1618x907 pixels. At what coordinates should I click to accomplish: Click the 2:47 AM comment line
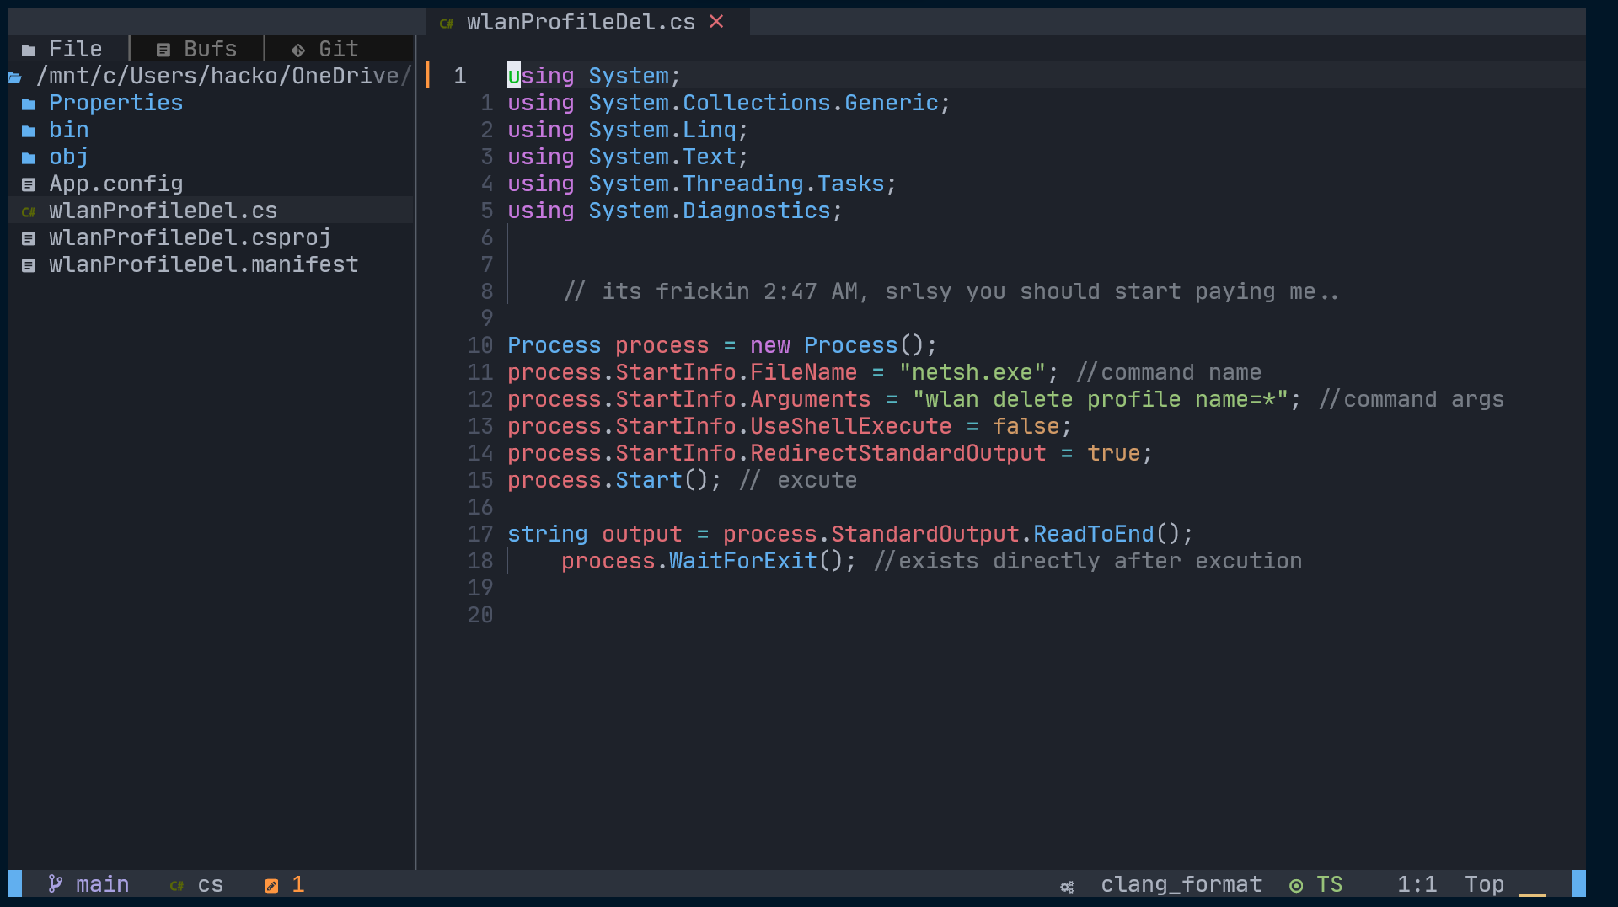tap(951, 291)
